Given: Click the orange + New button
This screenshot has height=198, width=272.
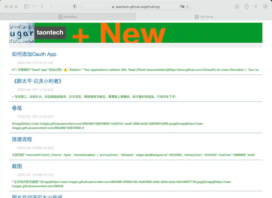Looking at the screenshot, I should pos(119,33).
